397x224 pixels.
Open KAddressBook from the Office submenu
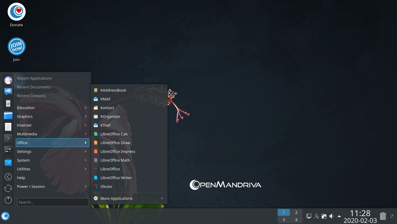129,90
